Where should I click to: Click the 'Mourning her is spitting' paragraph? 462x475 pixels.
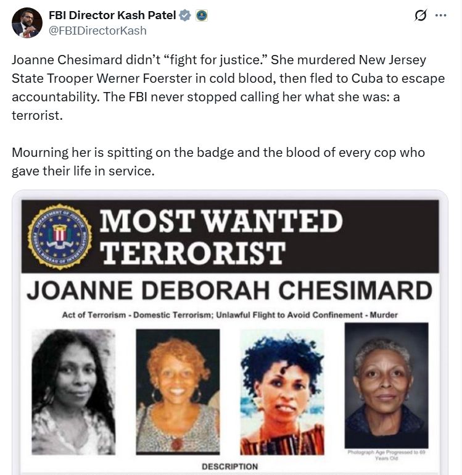coord(218,162)
